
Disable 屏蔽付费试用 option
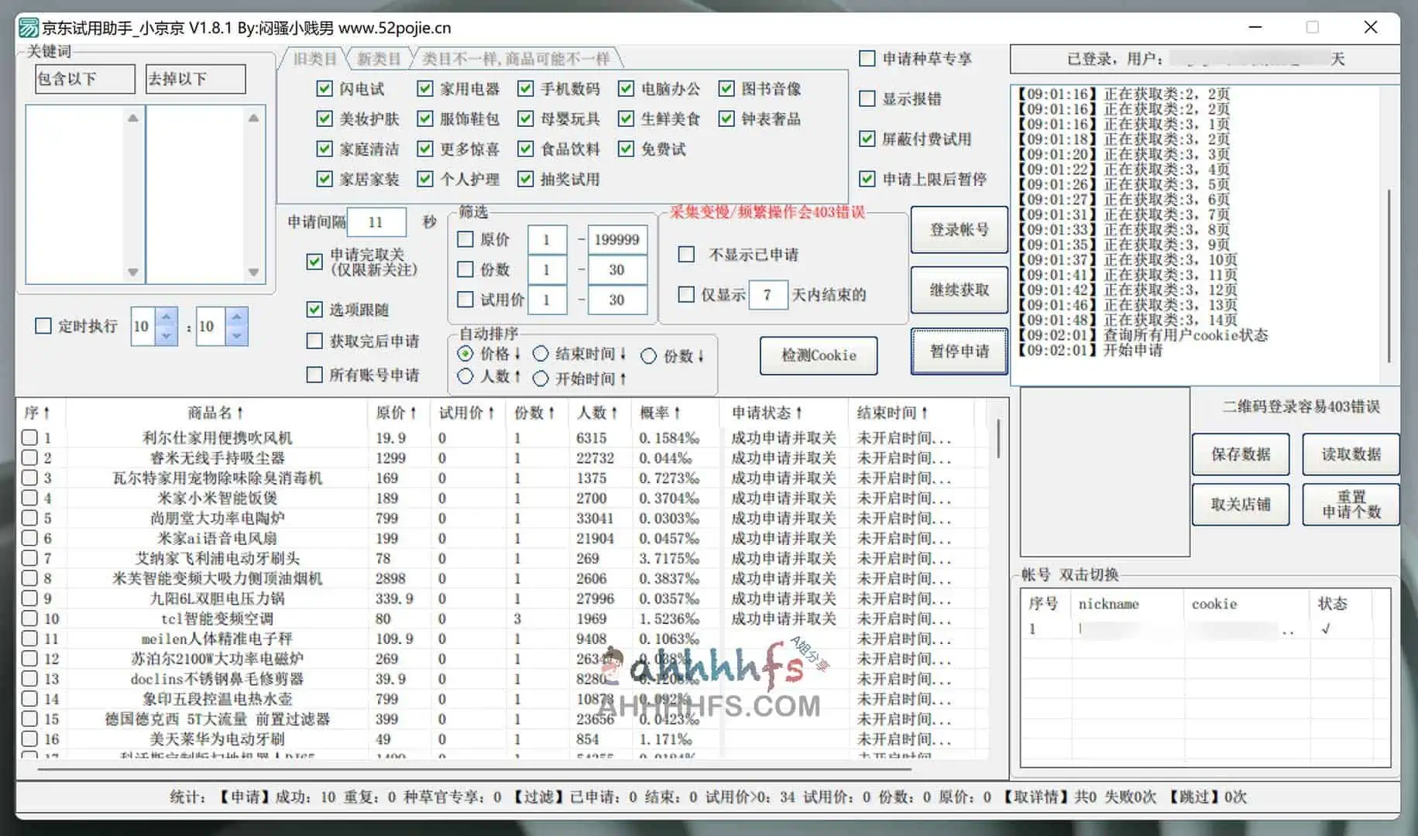[x=867, y=139]
